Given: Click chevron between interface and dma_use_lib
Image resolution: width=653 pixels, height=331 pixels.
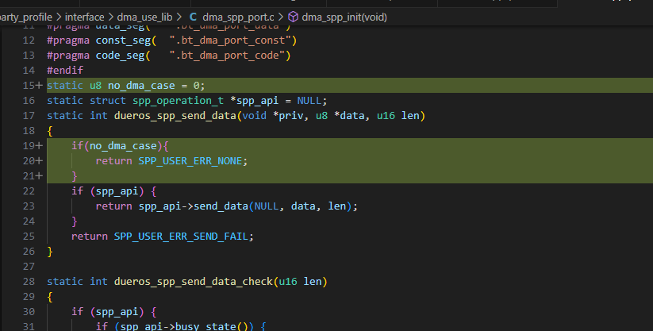Looking at the screenshot, I should pyautogui.click(x=111, y=17).
